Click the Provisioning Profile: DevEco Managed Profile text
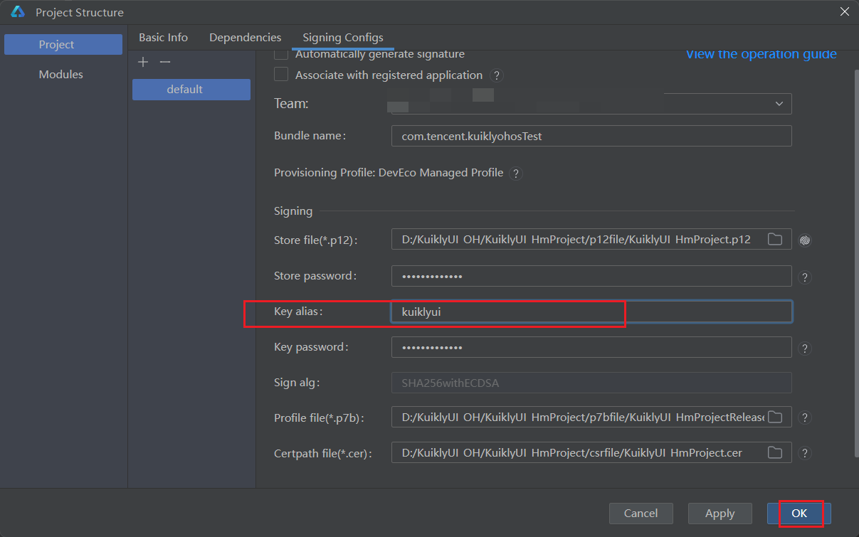This screenshot has height=537, width=859. point(389,173)
